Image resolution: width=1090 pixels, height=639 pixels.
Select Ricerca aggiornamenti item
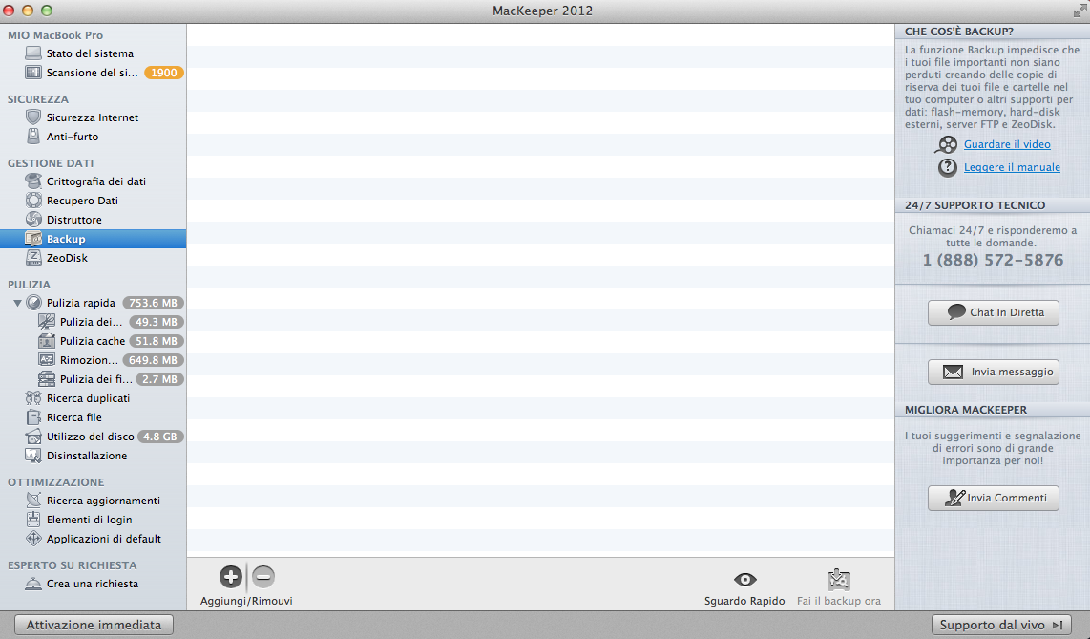94,501
